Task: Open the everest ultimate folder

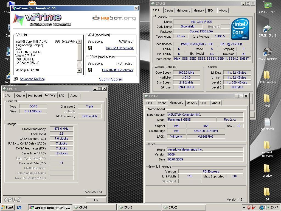Action: click(267, 149)
